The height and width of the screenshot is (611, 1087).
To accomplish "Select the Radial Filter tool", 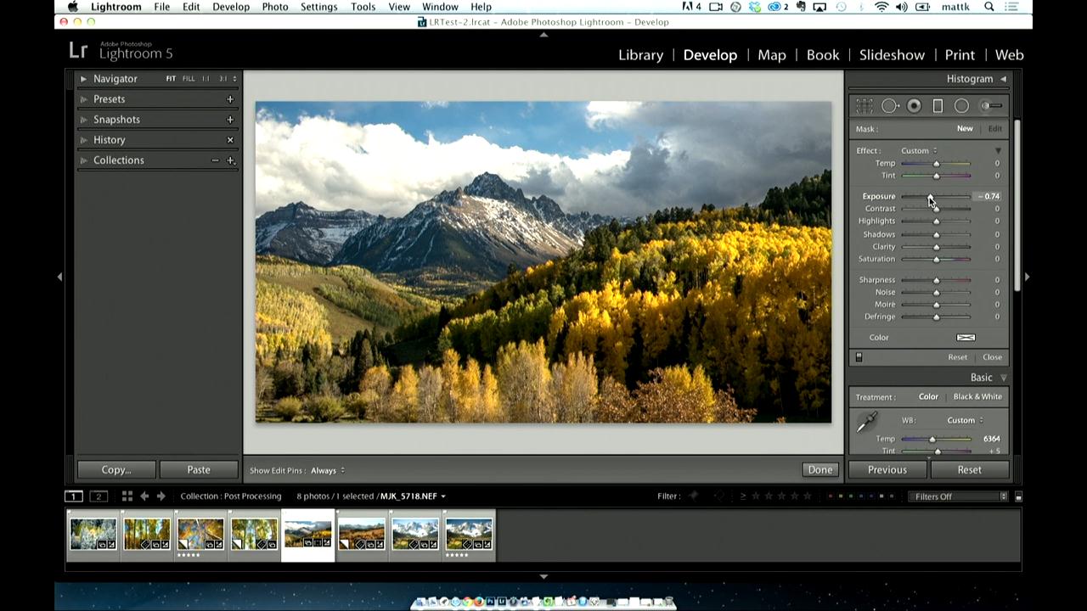I will [x=961, y=106].
